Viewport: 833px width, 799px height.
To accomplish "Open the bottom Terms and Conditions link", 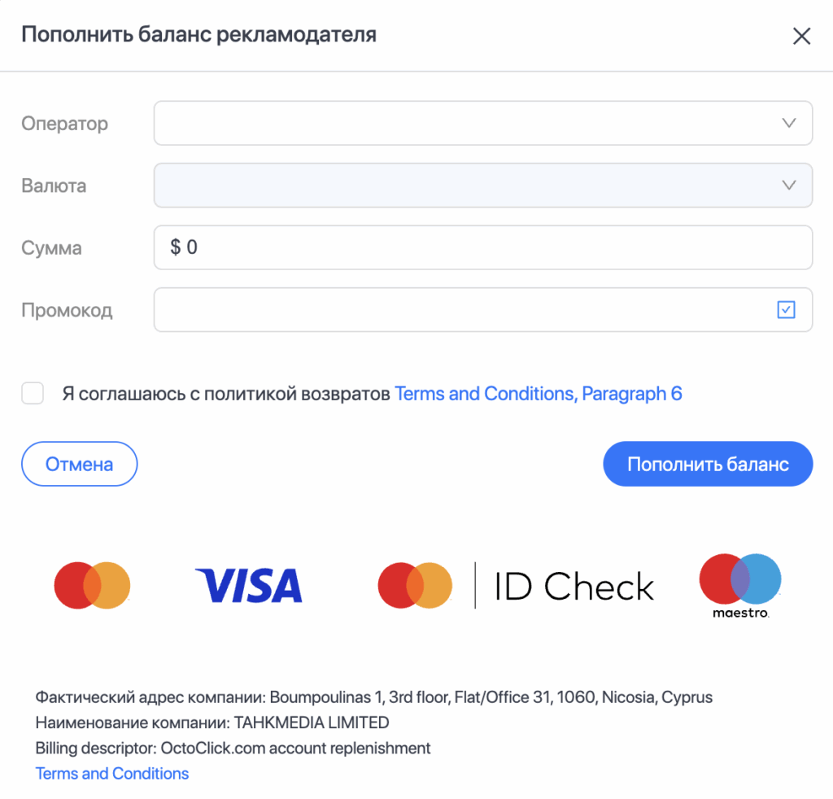I will 112,774.
